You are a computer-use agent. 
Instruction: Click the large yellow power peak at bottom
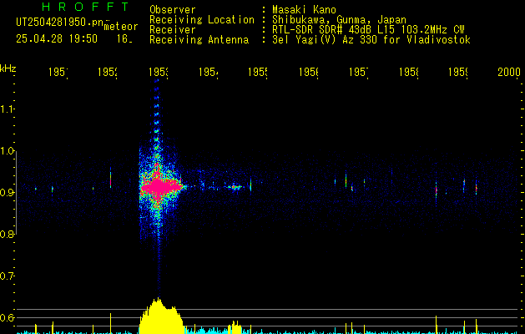[x=161, y=316]
